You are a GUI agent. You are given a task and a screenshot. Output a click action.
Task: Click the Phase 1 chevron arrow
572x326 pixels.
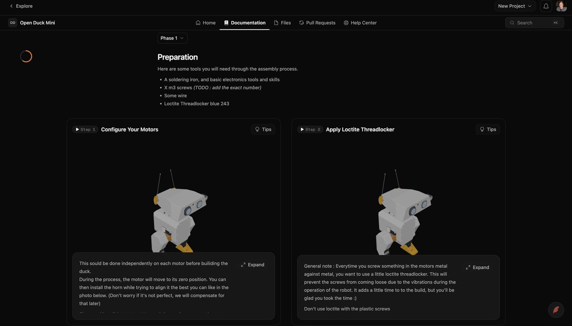(182, 38)
